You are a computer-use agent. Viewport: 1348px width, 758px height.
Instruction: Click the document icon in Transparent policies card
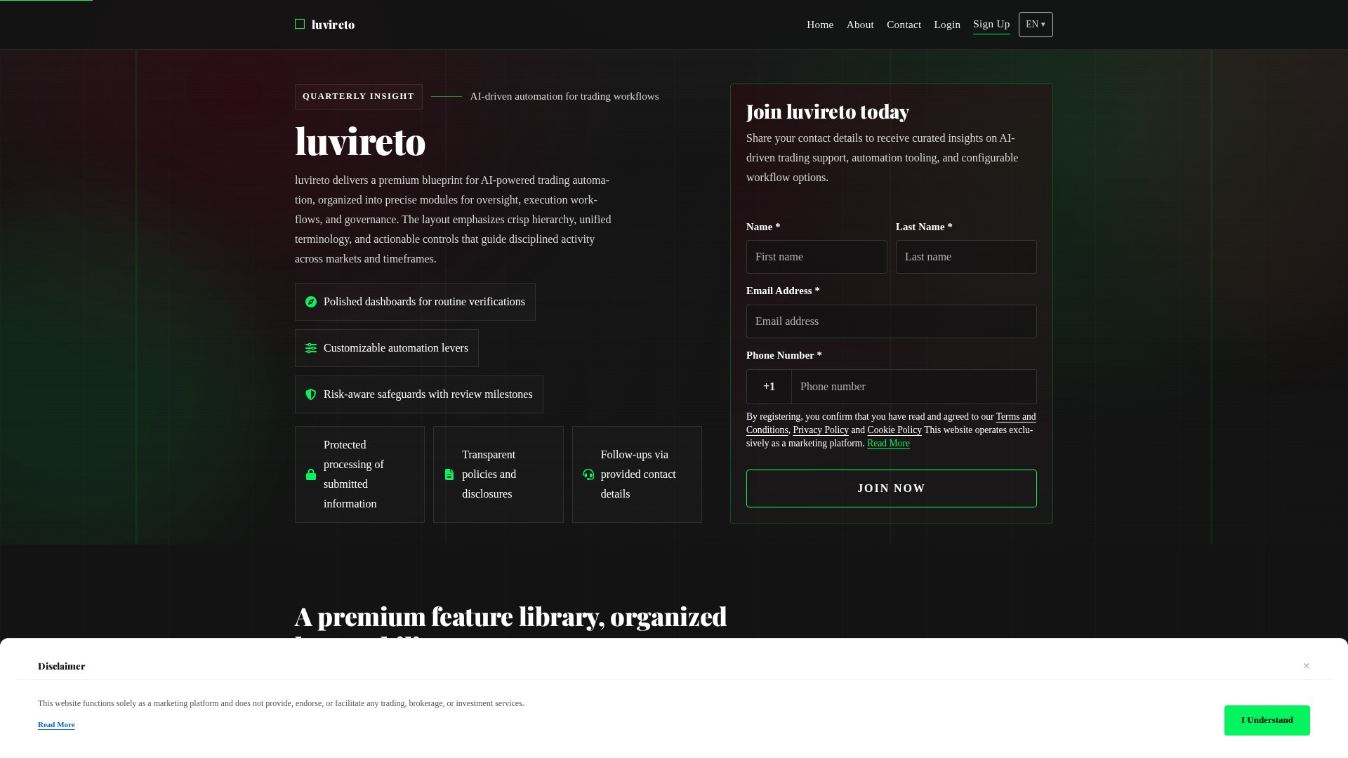pos(449,474)
